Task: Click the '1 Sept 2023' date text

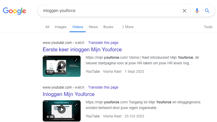Action: click(134, 71)
